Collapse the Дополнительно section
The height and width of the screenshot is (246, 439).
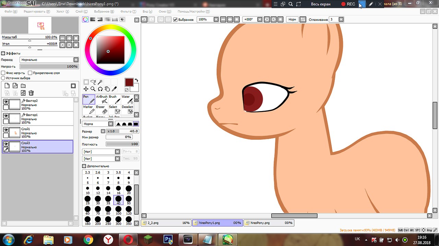[84, 166]
